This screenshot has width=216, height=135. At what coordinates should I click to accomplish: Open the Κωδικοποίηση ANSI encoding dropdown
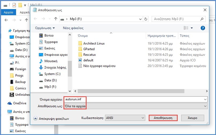pos(125,118)
